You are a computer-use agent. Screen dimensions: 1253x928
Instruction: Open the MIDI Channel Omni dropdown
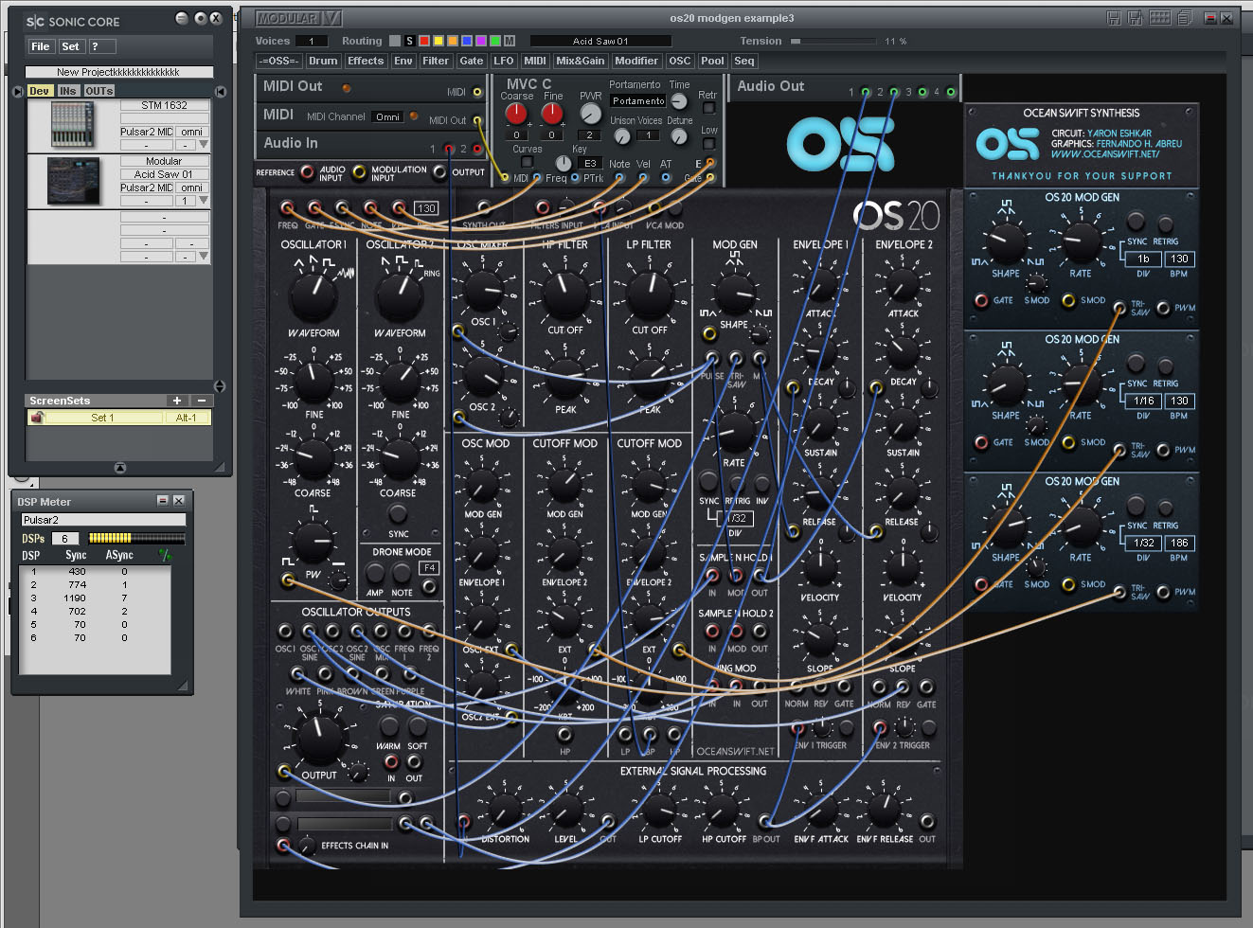[388, 116]
